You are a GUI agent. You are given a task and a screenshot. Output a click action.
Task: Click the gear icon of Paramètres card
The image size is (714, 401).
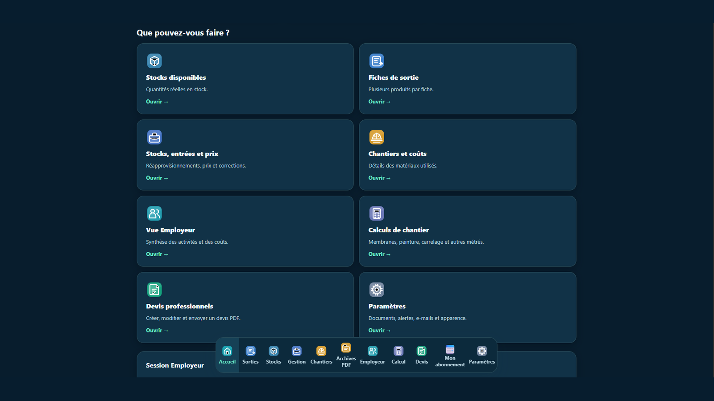click(x=377, y=290)
